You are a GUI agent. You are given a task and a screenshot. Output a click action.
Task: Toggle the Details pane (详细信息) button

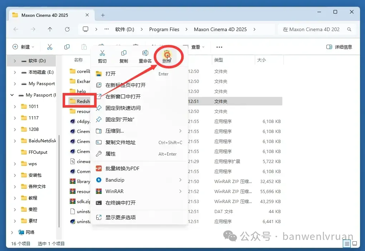pos(339,47)
